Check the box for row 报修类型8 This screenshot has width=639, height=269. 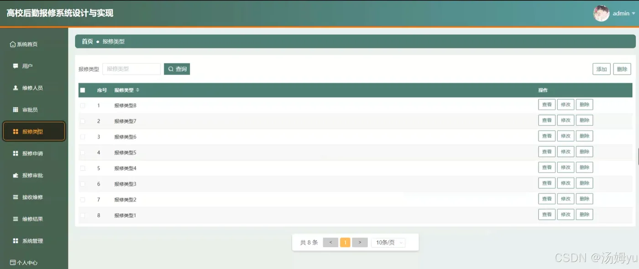(x=83, y=105)
